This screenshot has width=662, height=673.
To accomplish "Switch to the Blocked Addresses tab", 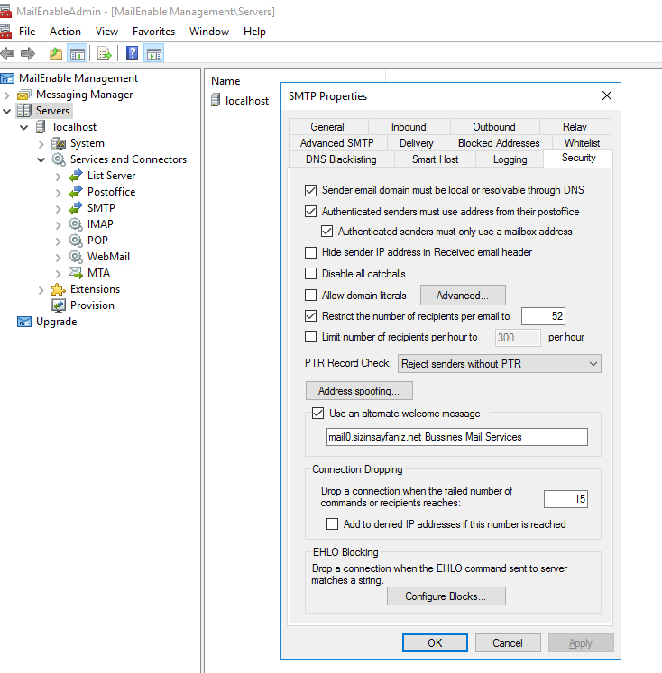I will point(499,143).
